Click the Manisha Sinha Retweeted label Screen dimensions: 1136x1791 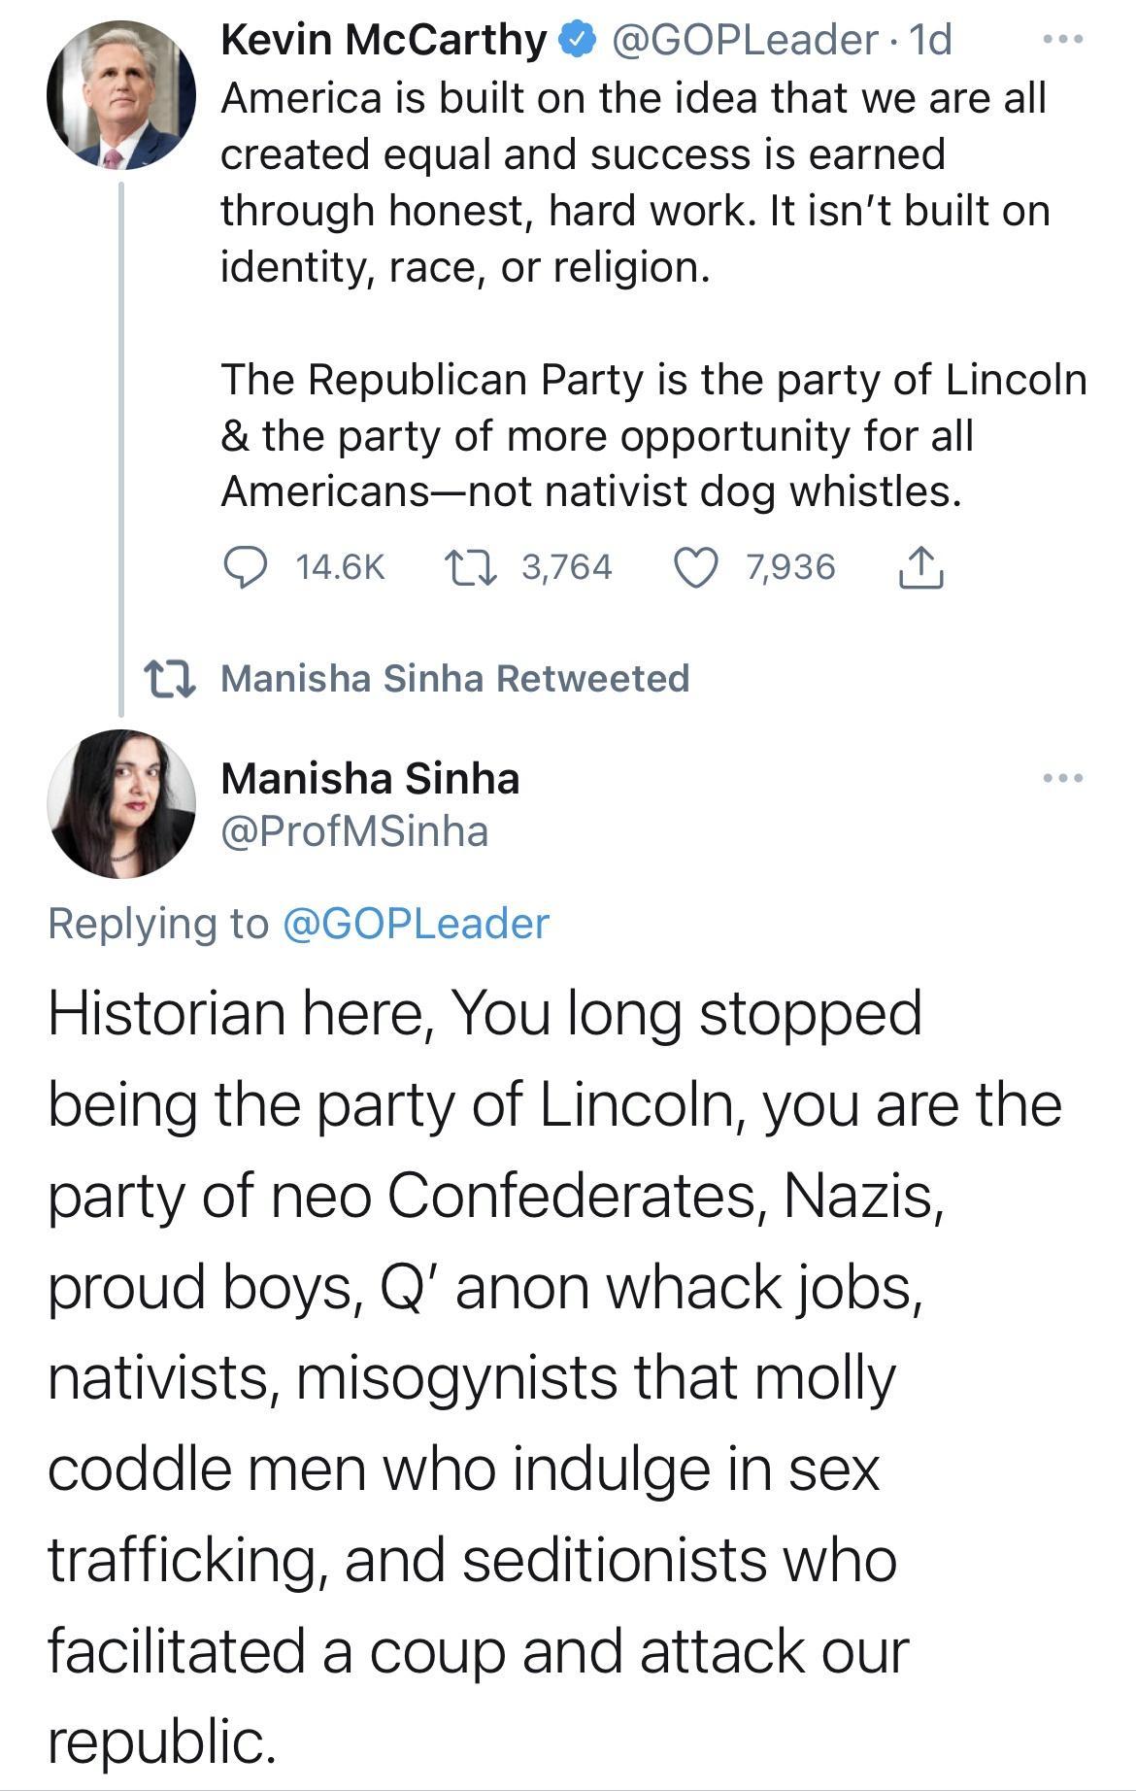point(455,678)
